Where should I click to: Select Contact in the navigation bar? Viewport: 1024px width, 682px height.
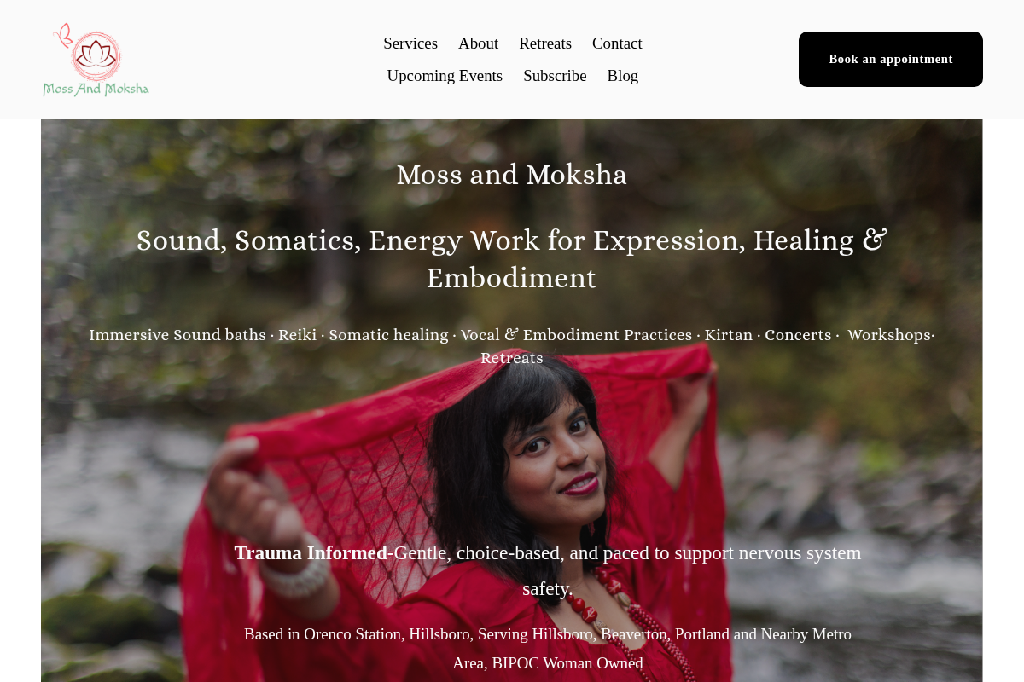point(617,43)
